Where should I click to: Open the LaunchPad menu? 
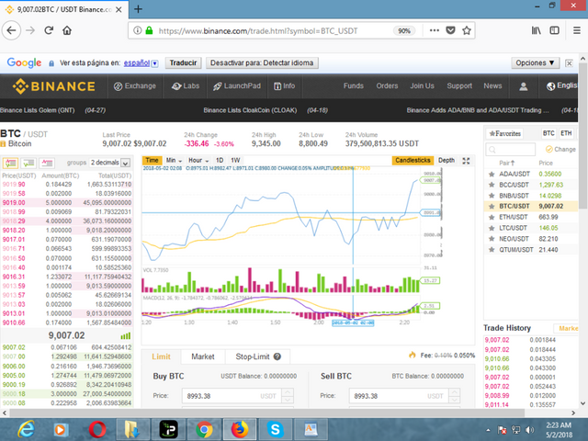pos(237,86)
